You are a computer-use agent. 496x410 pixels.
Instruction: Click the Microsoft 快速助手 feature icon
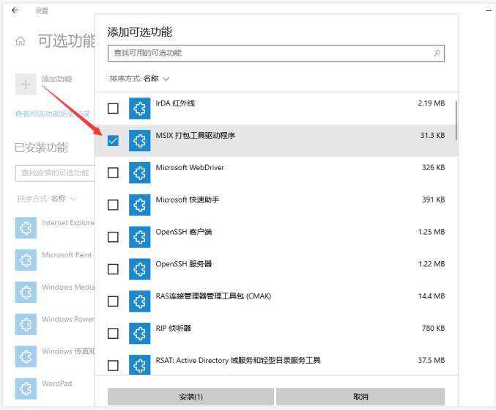click(139, 205)
